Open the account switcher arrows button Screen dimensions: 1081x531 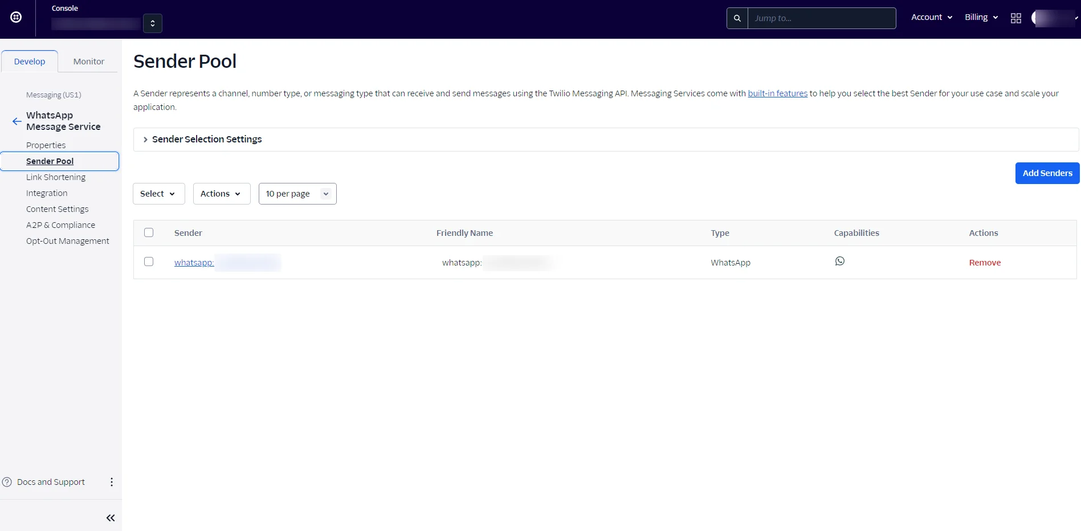(x=153, y=23)
